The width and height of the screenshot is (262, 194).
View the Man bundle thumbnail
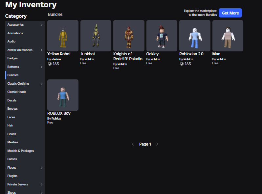pos(228,36)
